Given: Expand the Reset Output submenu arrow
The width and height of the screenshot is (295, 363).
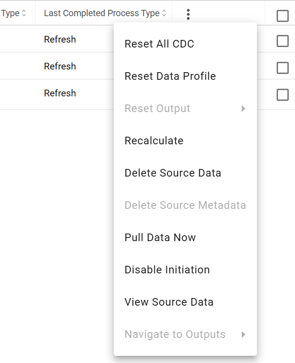Looking at the screenshot, I should [243, 108].
